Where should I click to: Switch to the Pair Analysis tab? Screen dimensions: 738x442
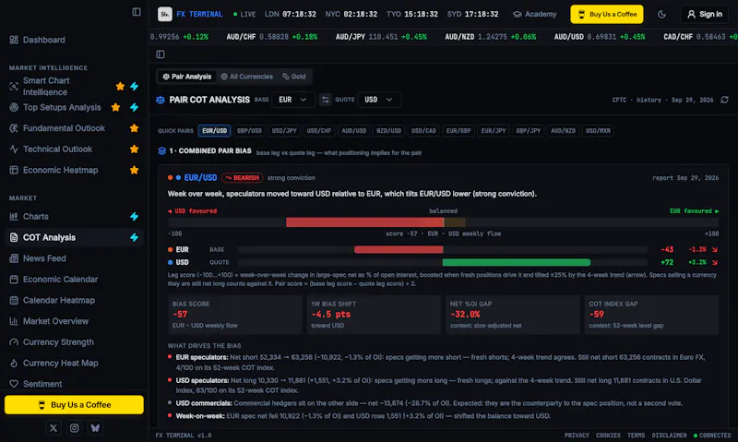point(187,77)
